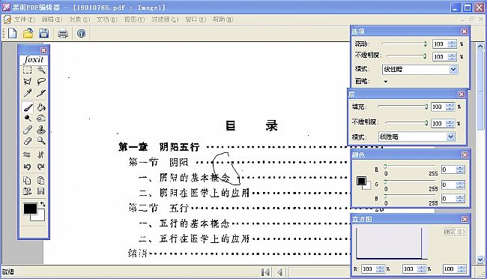The image size is (487, 279).
Task: Click the 确定 button in histogram panel
Action: [x=454, y=232]
